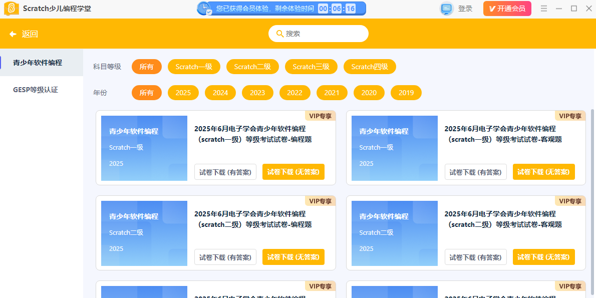Image resolution: width=596 pixels, height=298 pixels.
Task: Click the magnifier icon in search box
Action: pos(280,34)
